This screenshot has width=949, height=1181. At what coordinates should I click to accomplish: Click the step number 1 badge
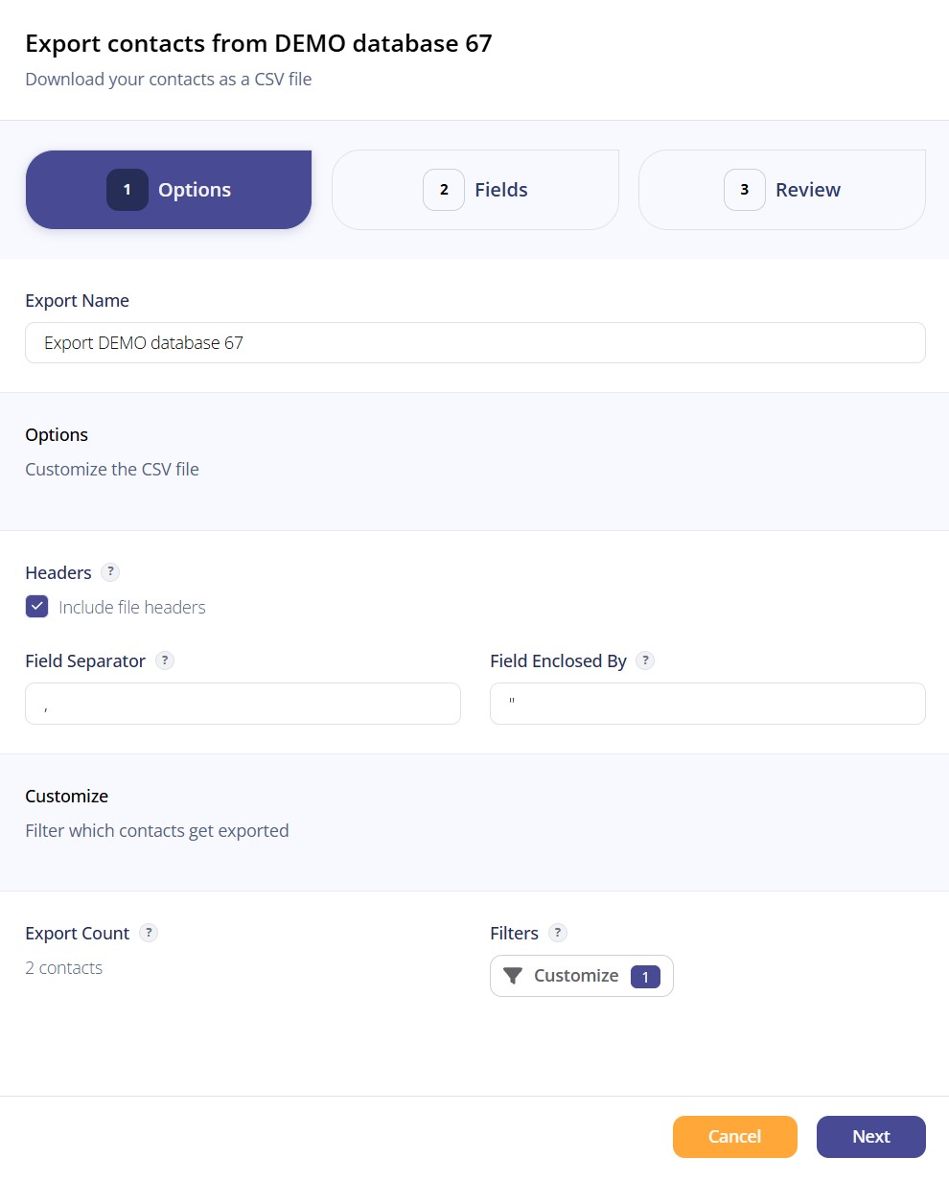coord(127,190)
